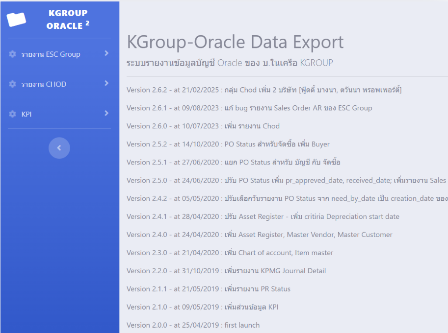
Task: Click the KGROUP ORACLE brand title
Action: 68,20
